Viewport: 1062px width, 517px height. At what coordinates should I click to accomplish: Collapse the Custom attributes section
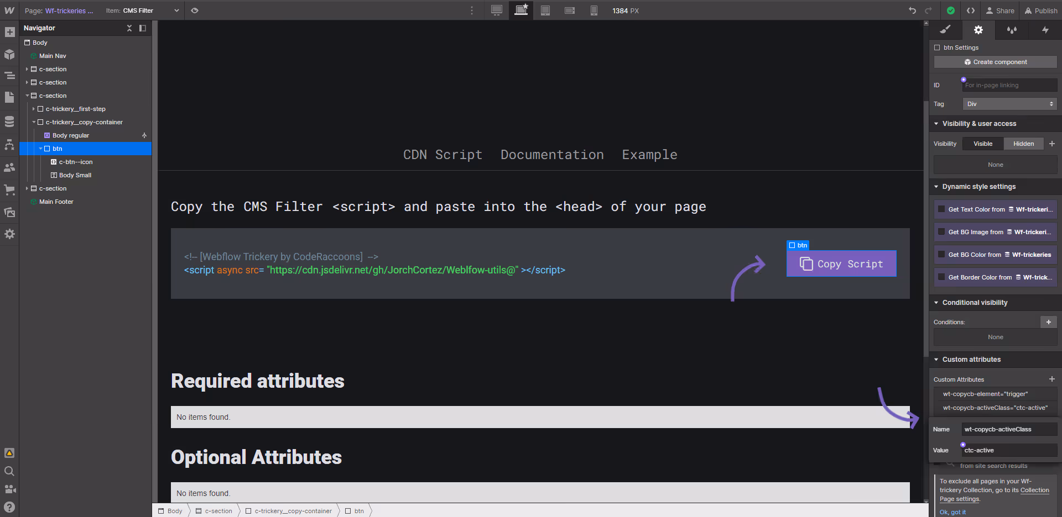point(936,360)
